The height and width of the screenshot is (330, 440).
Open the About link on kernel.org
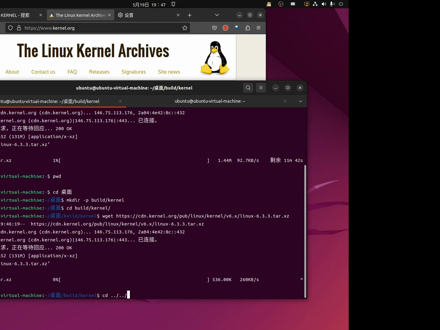click(12, 72)
